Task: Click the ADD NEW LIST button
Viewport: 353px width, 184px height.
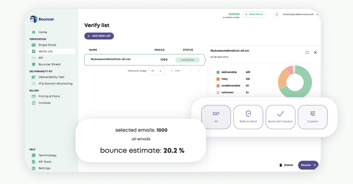Action: [99, 36]
